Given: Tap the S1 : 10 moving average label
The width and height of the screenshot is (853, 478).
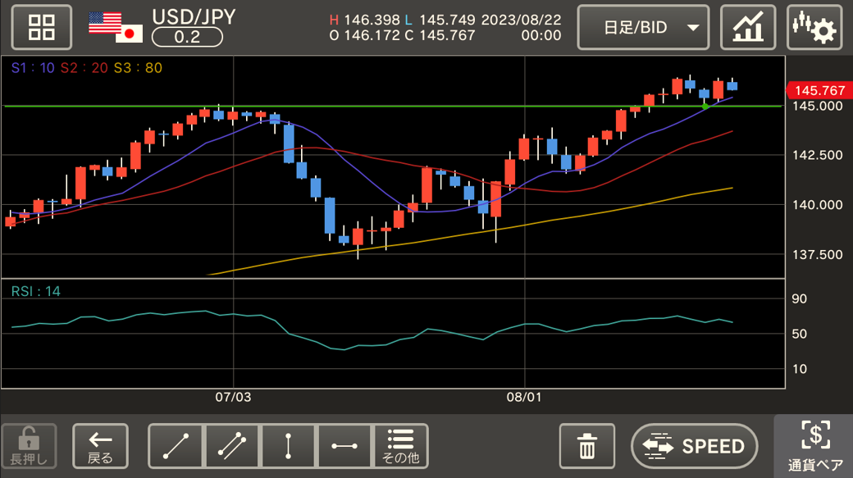Looking at the screenshot, I should click(x=33, y=68).
